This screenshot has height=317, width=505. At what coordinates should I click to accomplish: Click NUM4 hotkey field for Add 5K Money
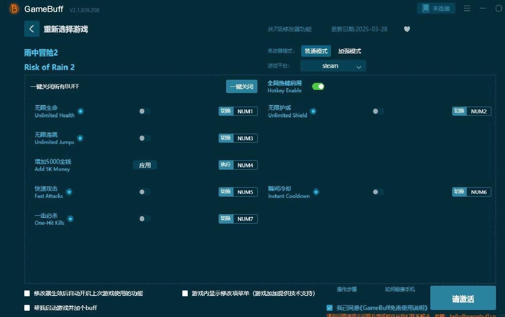click(245, 165)
